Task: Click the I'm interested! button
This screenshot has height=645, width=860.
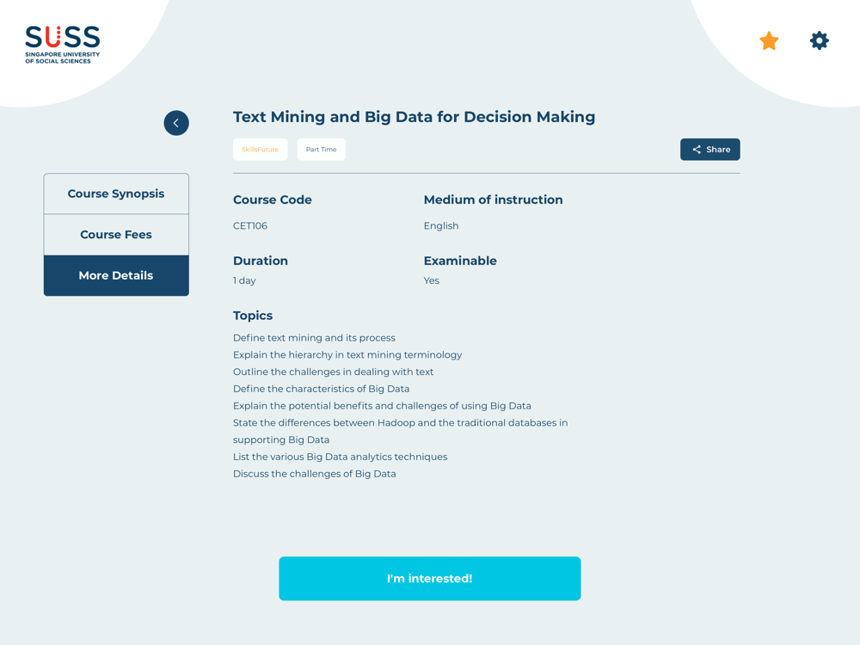Action: (429, 579)
